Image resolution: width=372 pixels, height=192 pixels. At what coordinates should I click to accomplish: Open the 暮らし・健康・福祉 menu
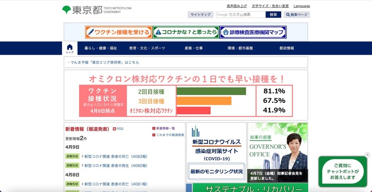100,48
